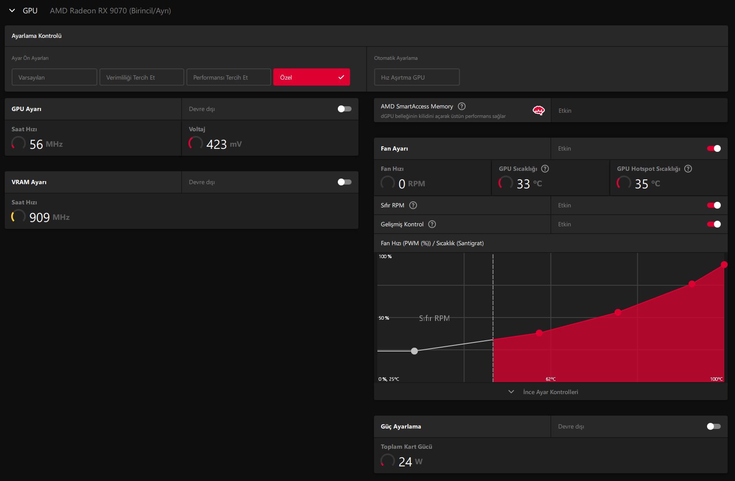Click the SmartAccess Memory brain icon

(x=539, y=111)
